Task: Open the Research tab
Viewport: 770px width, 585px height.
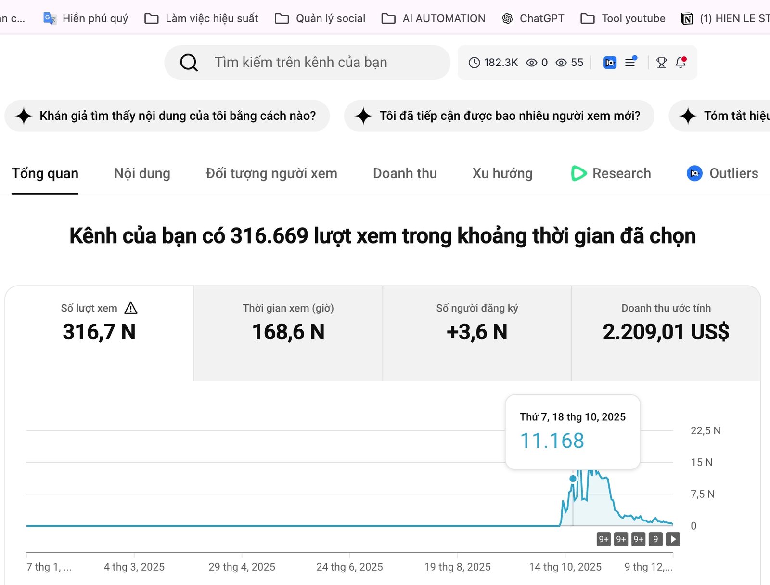Action: (x=611, y=173)
